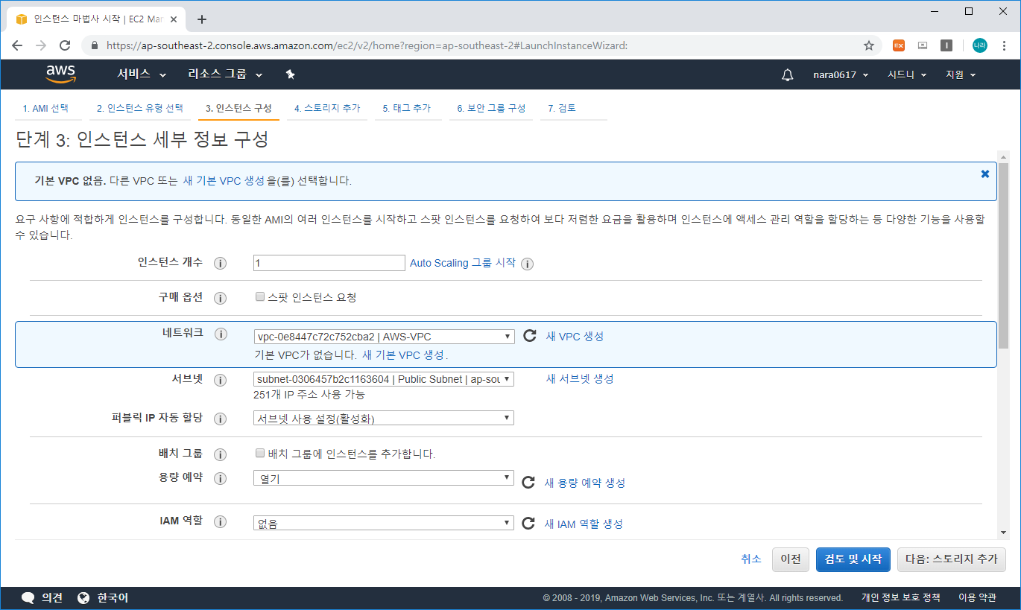The height and width of the screenshot is (610, 1021).
Task: Click the 이전 button
Action: 790,559
